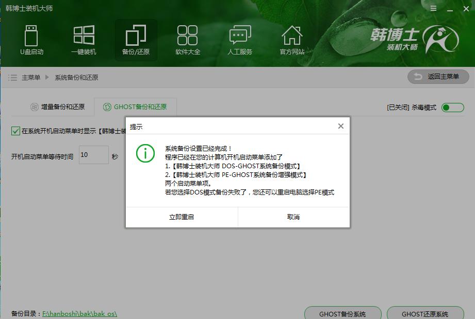
Task: Visit the 官方网站 home icon
Action: [x=292, y=40]
